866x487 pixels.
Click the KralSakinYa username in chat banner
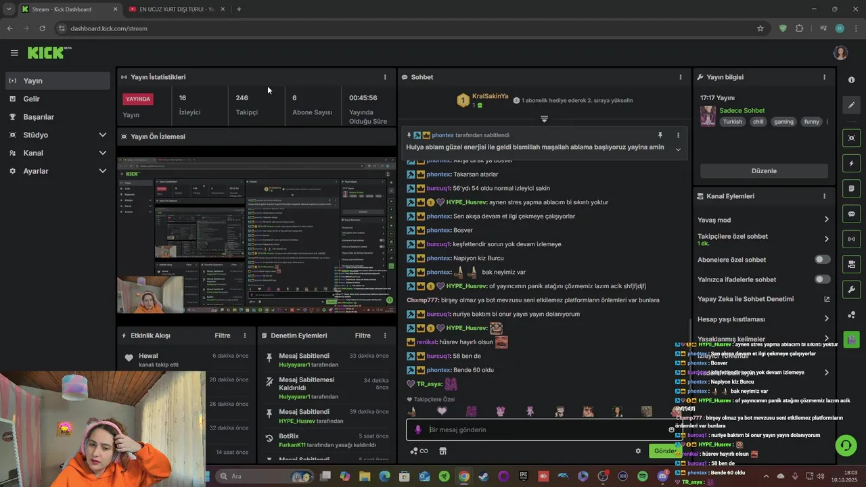pos(490,96)
